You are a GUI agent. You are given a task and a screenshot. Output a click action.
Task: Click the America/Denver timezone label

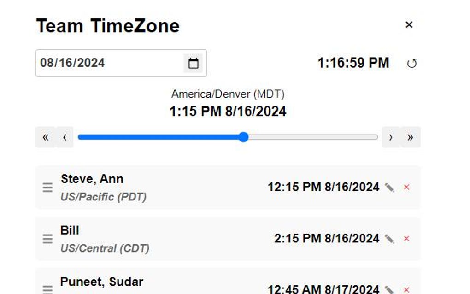coord(229,94)
